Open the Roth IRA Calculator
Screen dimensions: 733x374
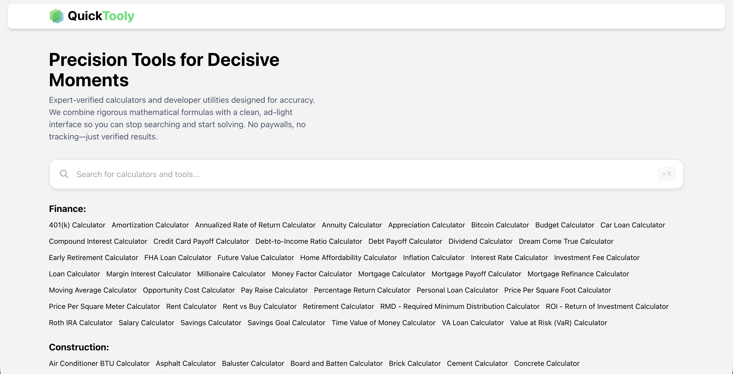[x=80, y=323]
